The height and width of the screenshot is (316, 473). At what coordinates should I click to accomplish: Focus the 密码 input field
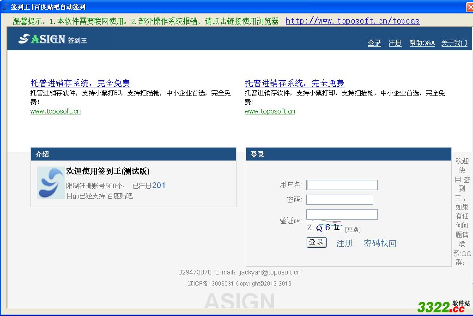click(340, 200)
